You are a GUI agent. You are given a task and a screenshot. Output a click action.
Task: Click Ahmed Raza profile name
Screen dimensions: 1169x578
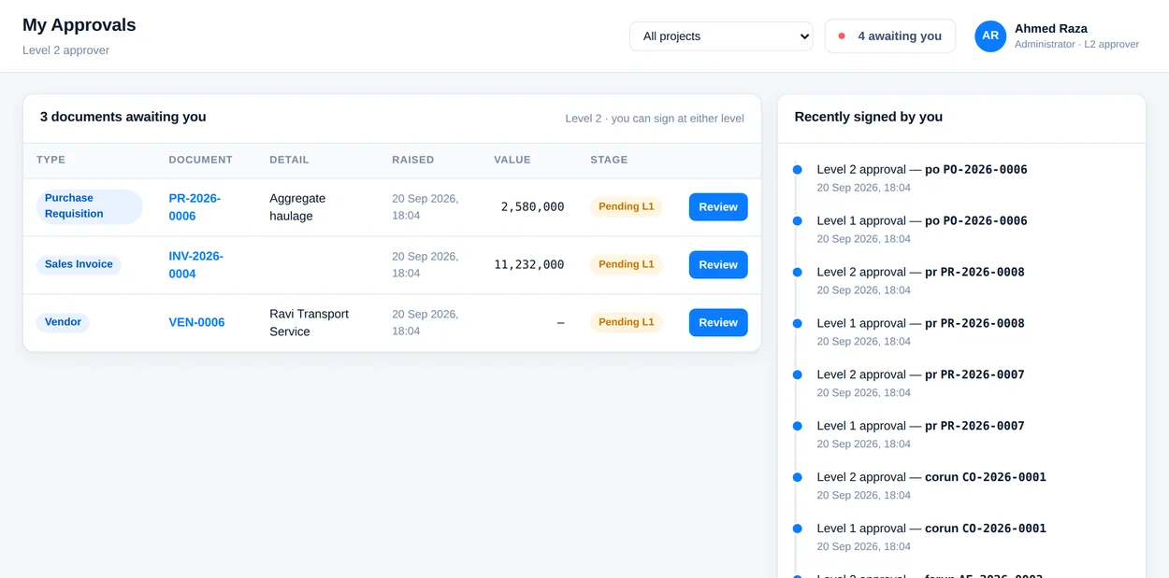coord(1050,29)
